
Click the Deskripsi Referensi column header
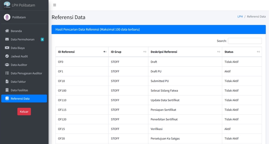[185, 52]
